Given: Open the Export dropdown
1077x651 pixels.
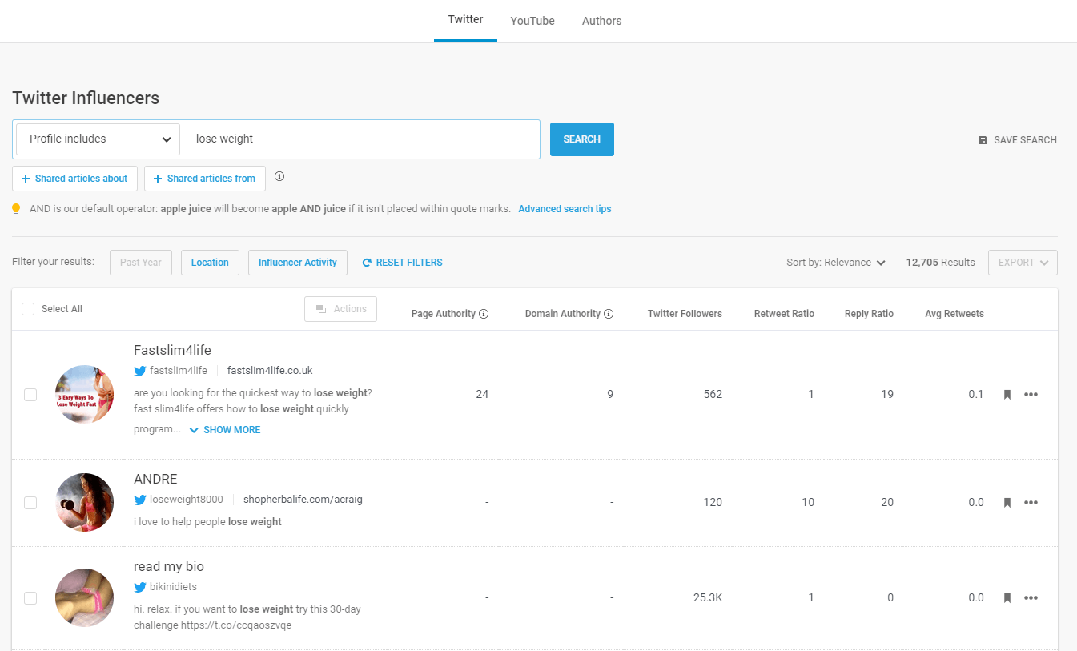Looking at the screenshot, I should [1023, 263].
